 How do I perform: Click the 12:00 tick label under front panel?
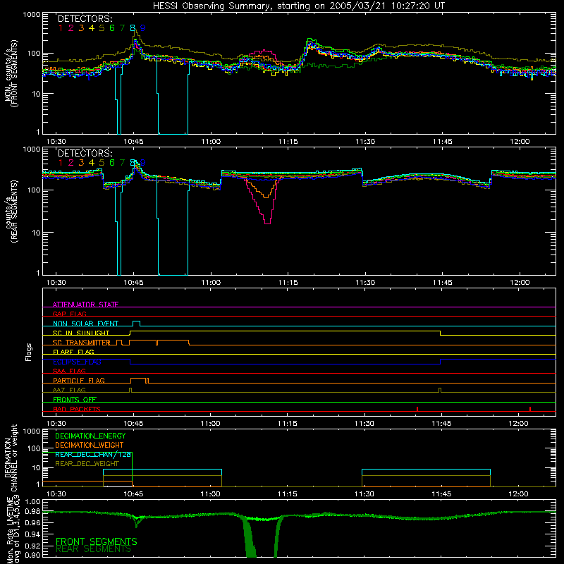pyautogui.click(x=520, y=142)
